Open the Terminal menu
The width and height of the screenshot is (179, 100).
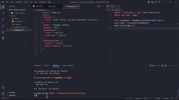click(x=42, y=2)
